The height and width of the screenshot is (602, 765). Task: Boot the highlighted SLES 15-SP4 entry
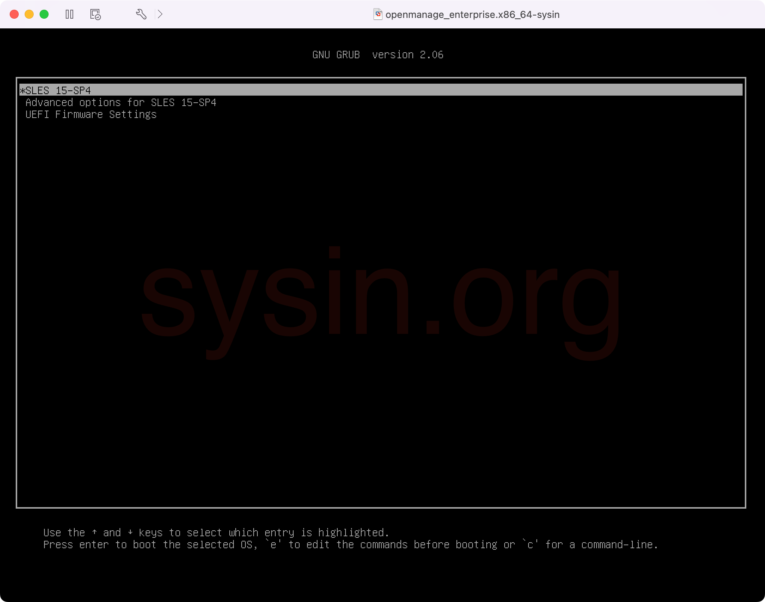pyautogui.click(x=58, y=90)
